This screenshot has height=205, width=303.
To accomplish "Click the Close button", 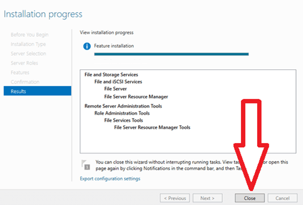I will point(250,198).
